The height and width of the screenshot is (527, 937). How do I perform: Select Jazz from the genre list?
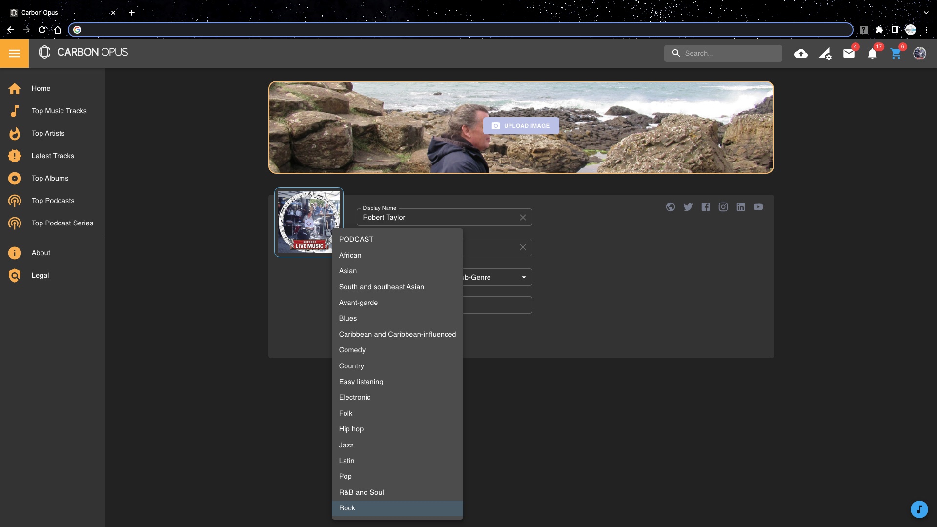click(346, 445)
